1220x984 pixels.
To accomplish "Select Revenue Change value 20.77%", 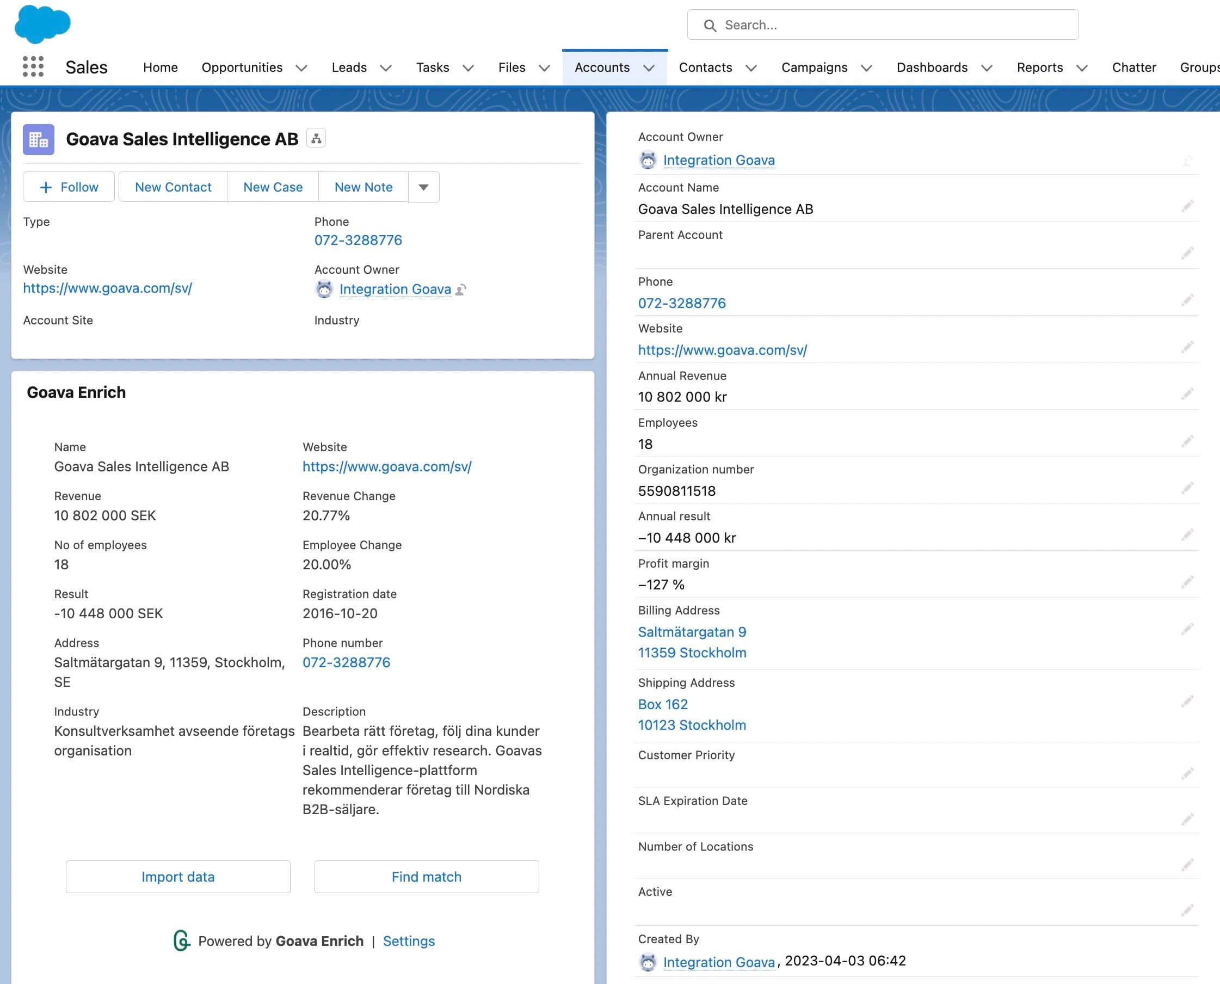I will coord(326,516).
